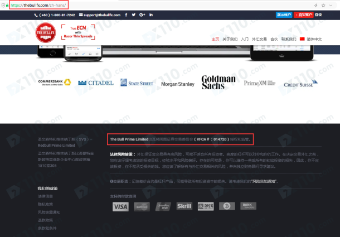Open the Partners (合伙) menu item
The width and height of the screenshot is (340, 237).
274,39
